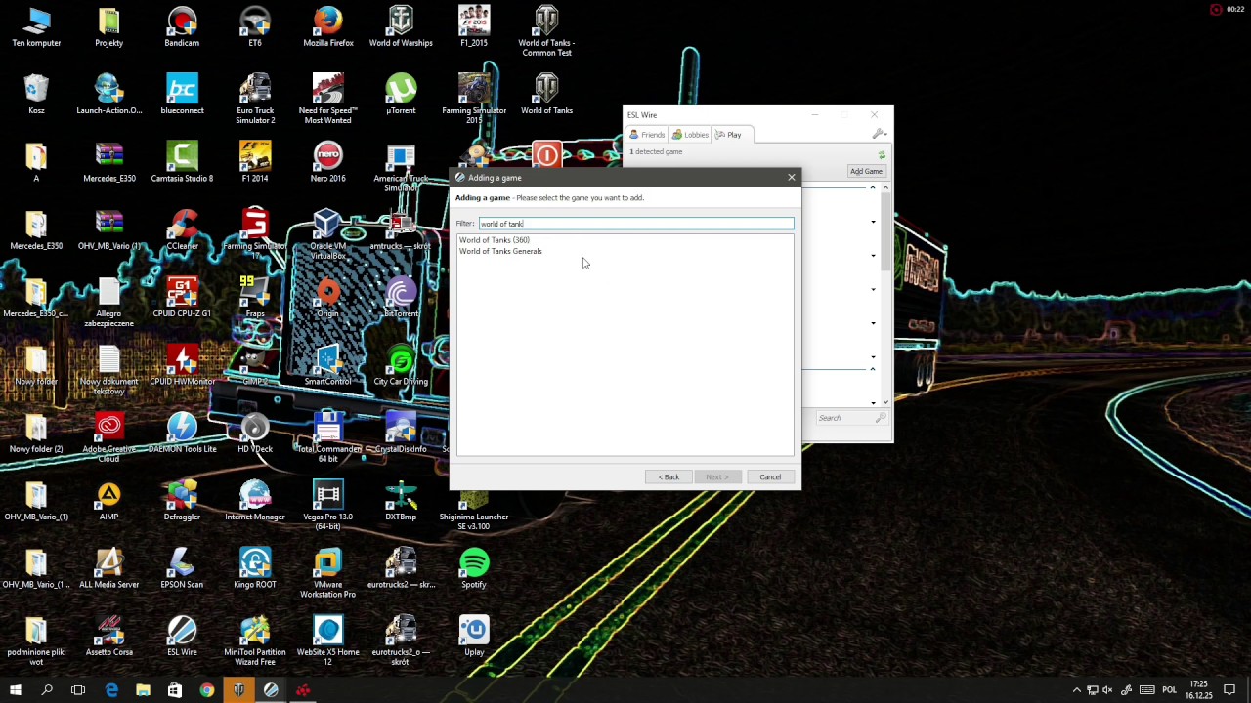Select the Assetto Corsa desktop icon

pos(108,636)
